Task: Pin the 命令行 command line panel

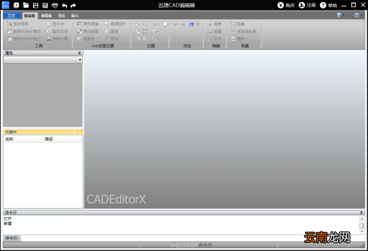Action: 361,213
